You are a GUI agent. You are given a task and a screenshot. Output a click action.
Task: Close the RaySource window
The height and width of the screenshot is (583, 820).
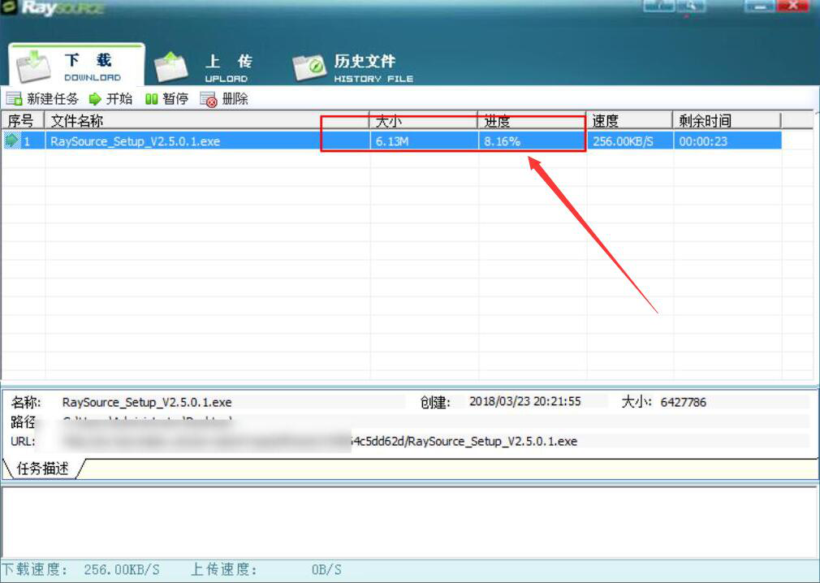pyautogui.click(x=793, y=6)
